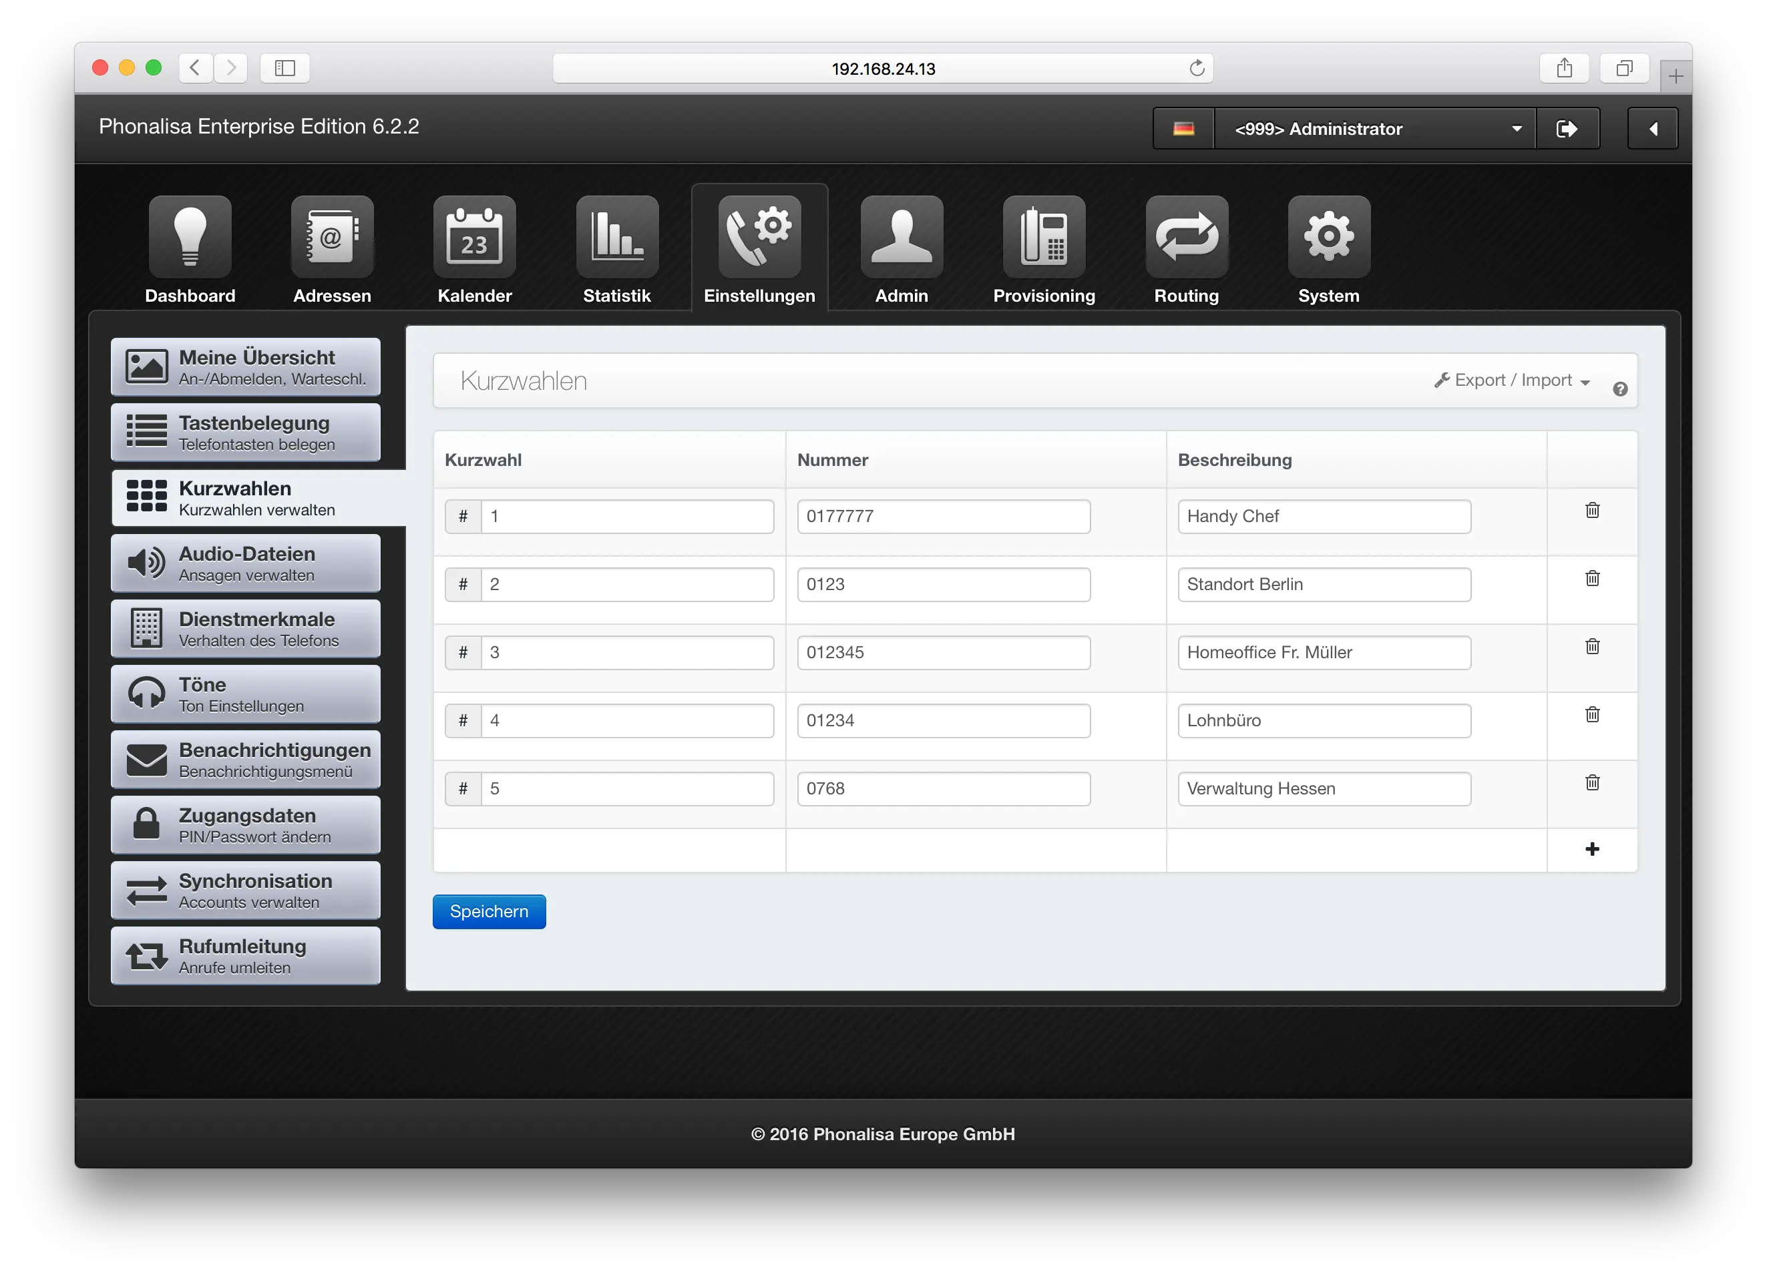This screenshot has width=1767, height=1275.
Task: Open Meine Übersicht sidebar item
Action: [x=246, y=367]
